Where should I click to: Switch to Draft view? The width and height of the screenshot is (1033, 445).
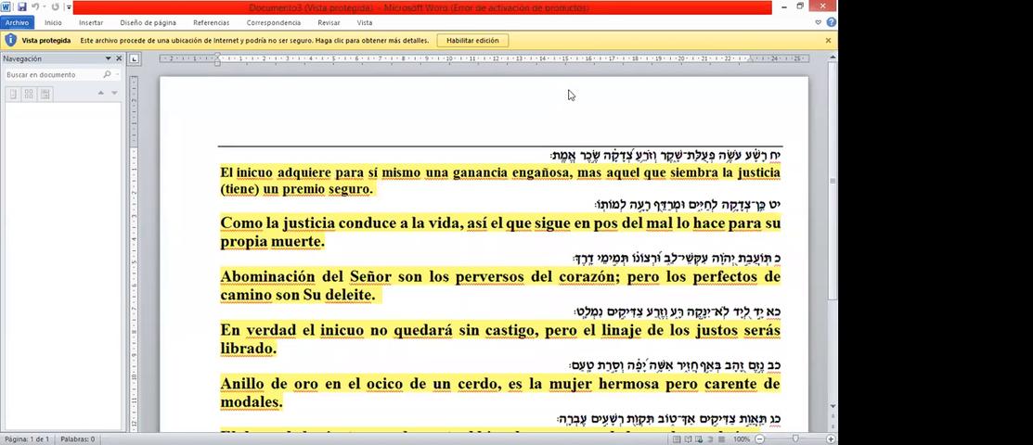pos(723,439)
